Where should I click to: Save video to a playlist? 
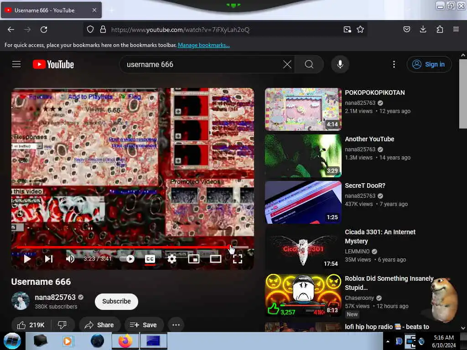point(144,325)
